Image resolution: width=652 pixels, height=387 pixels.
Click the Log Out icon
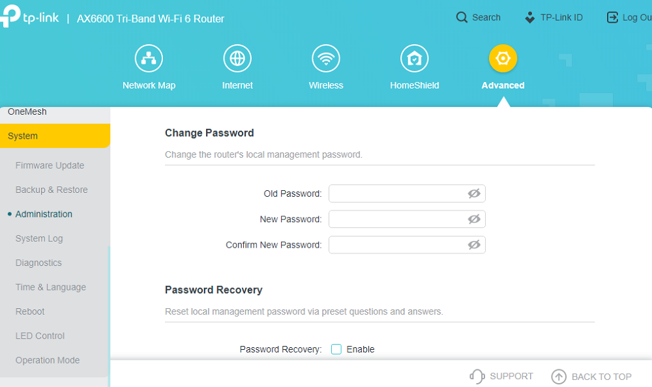[612, 18]
